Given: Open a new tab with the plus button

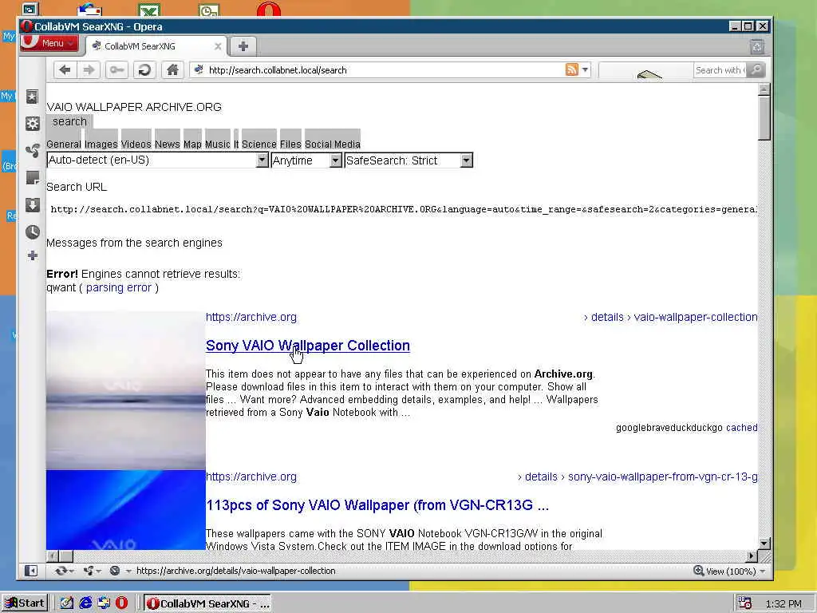Looking at the screenshot, I should click(243, 46).
